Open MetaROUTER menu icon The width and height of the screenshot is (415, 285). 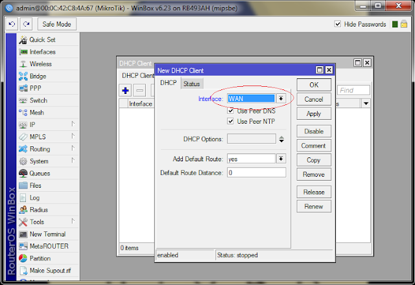(23, 246)
